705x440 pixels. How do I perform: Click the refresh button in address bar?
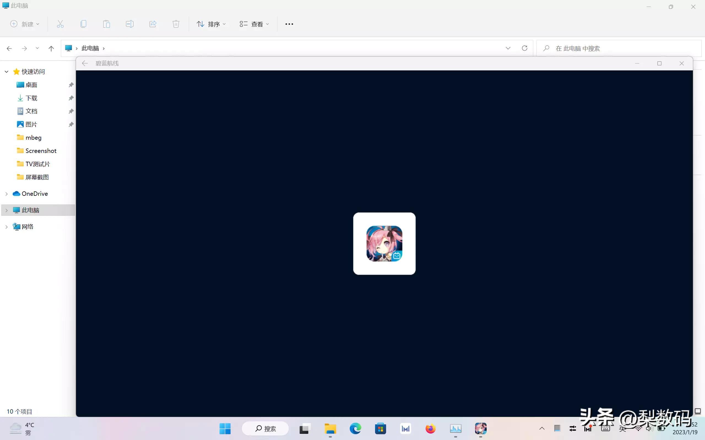point(524,48)
